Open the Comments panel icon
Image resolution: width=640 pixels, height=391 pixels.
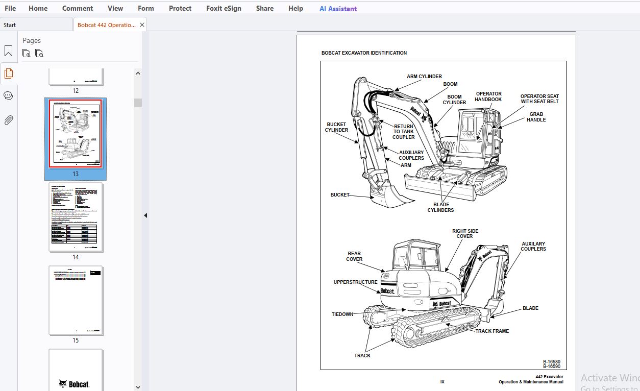8,96
